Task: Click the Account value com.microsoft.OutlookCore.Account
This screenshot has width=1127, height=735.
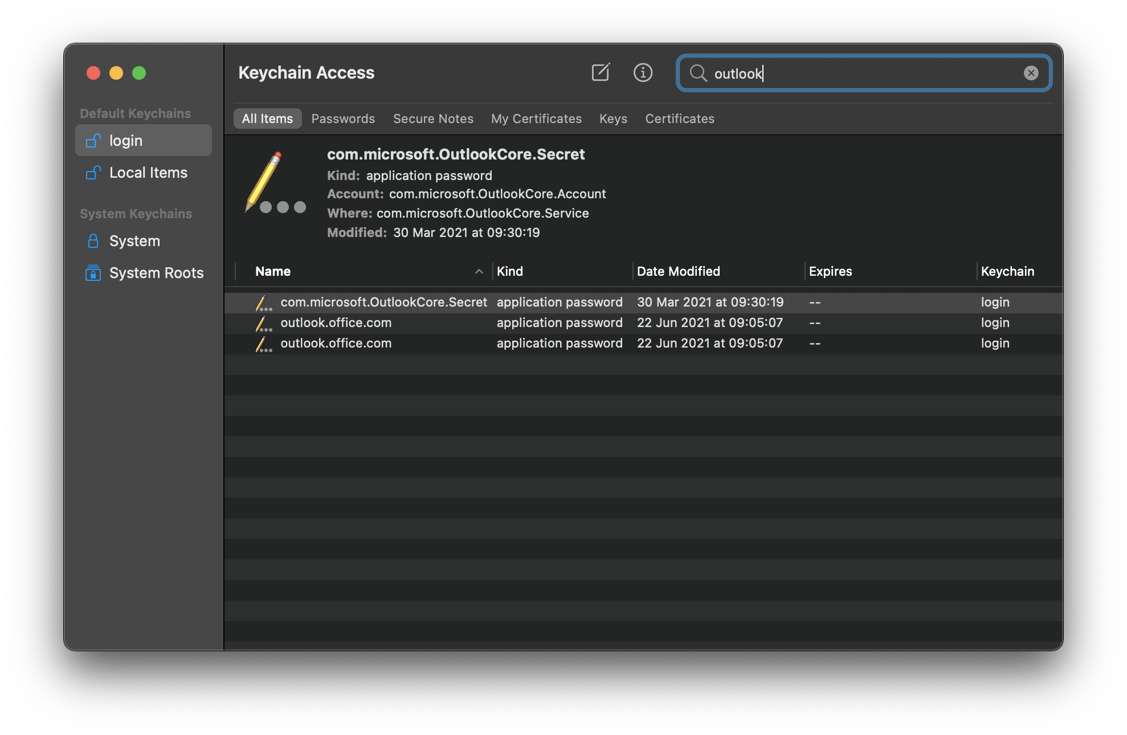Action: pyautogui.click(x=497, y=194)
